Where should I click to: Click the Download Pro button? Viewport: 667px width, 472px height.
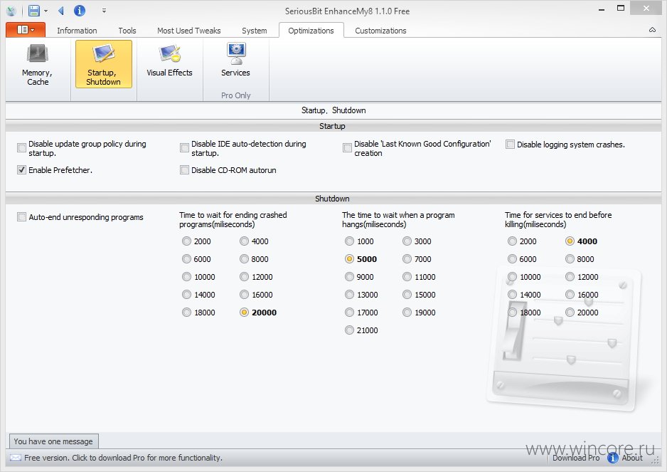point(576,458)
